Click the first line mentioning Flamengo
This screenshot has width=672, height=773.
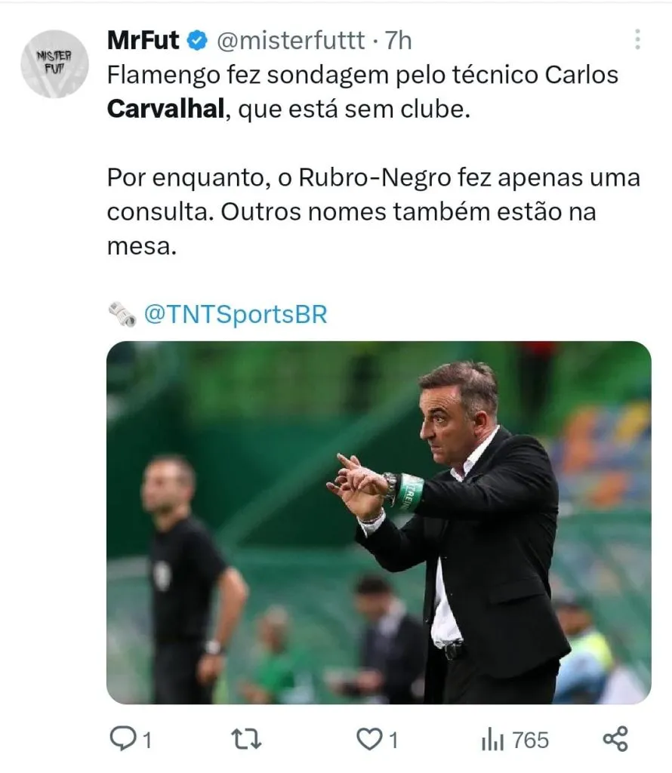tap(362, 75)
